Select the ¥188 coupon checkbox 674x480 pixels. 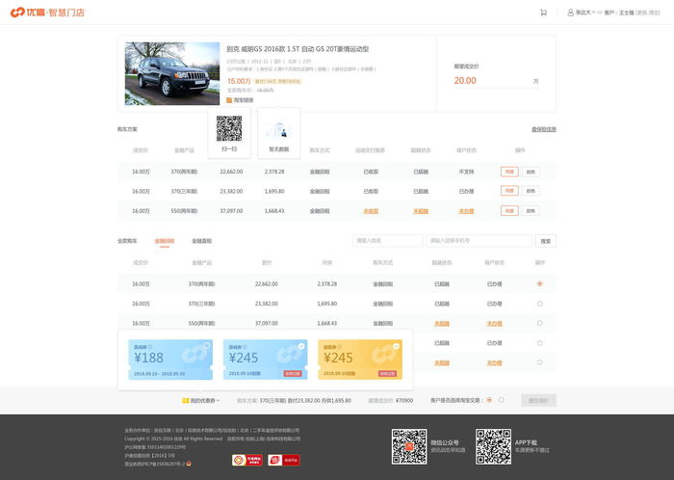206,345
